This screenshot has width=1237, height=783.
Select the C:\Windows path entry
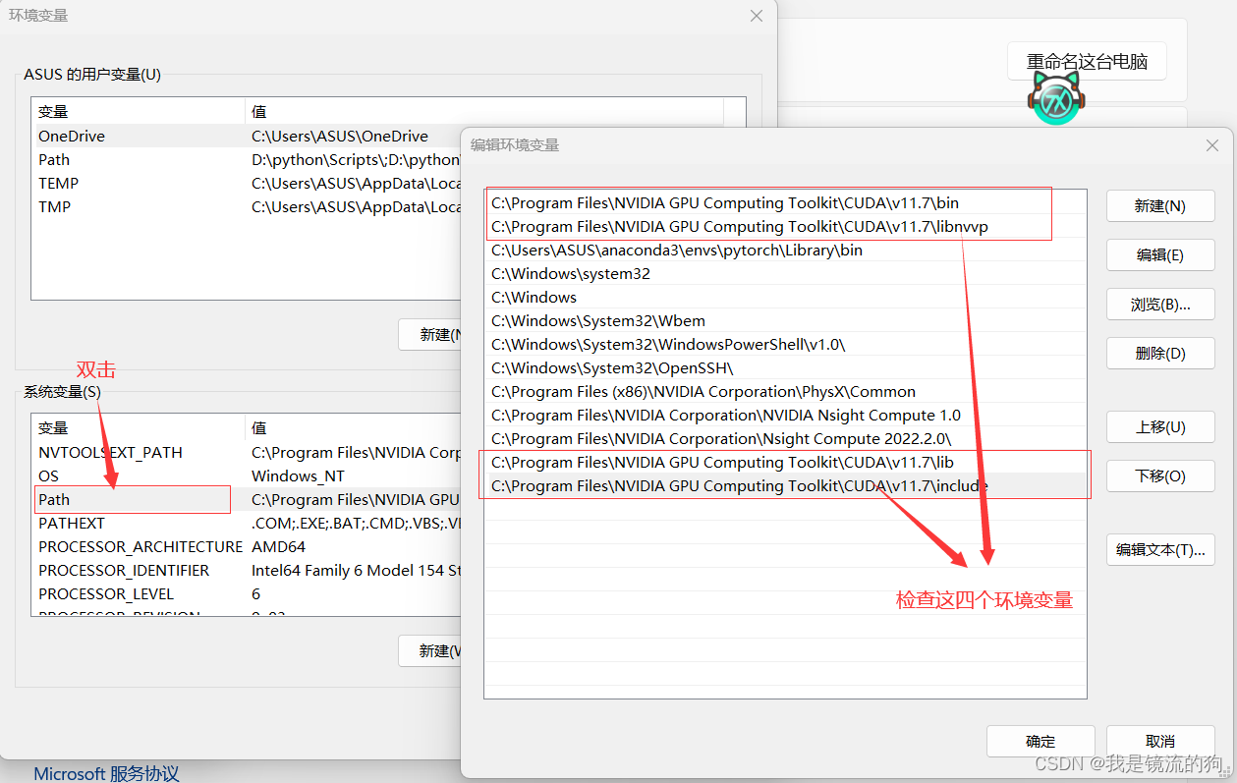786,298
